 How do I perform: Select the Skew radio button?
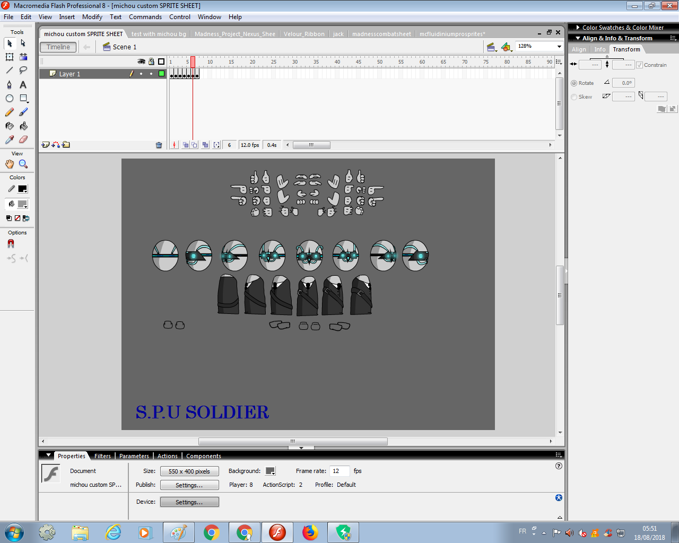[x=574, y=97]
